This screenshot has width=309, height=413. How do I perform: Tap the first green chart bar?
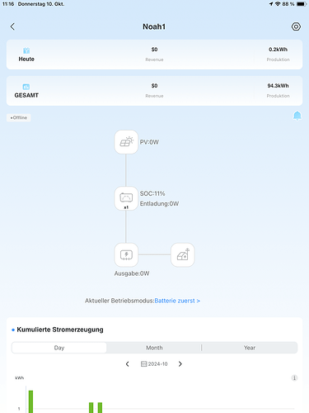click(x=30, y=401)
